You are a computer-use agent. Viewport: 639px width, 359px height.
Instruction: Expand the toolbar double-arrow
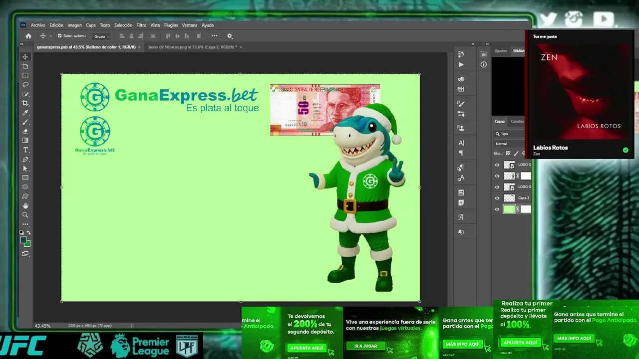point(22,44)
